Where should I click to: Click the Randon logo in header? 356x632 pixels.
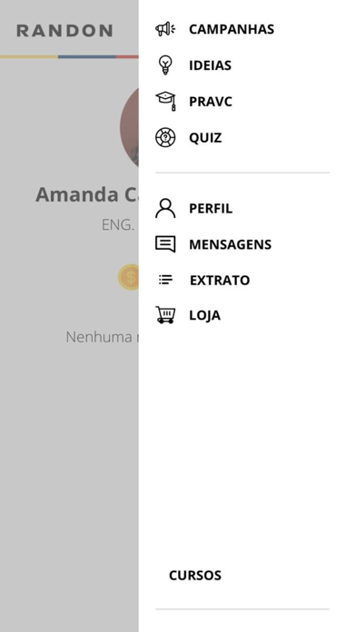click(x=64, y=31)
